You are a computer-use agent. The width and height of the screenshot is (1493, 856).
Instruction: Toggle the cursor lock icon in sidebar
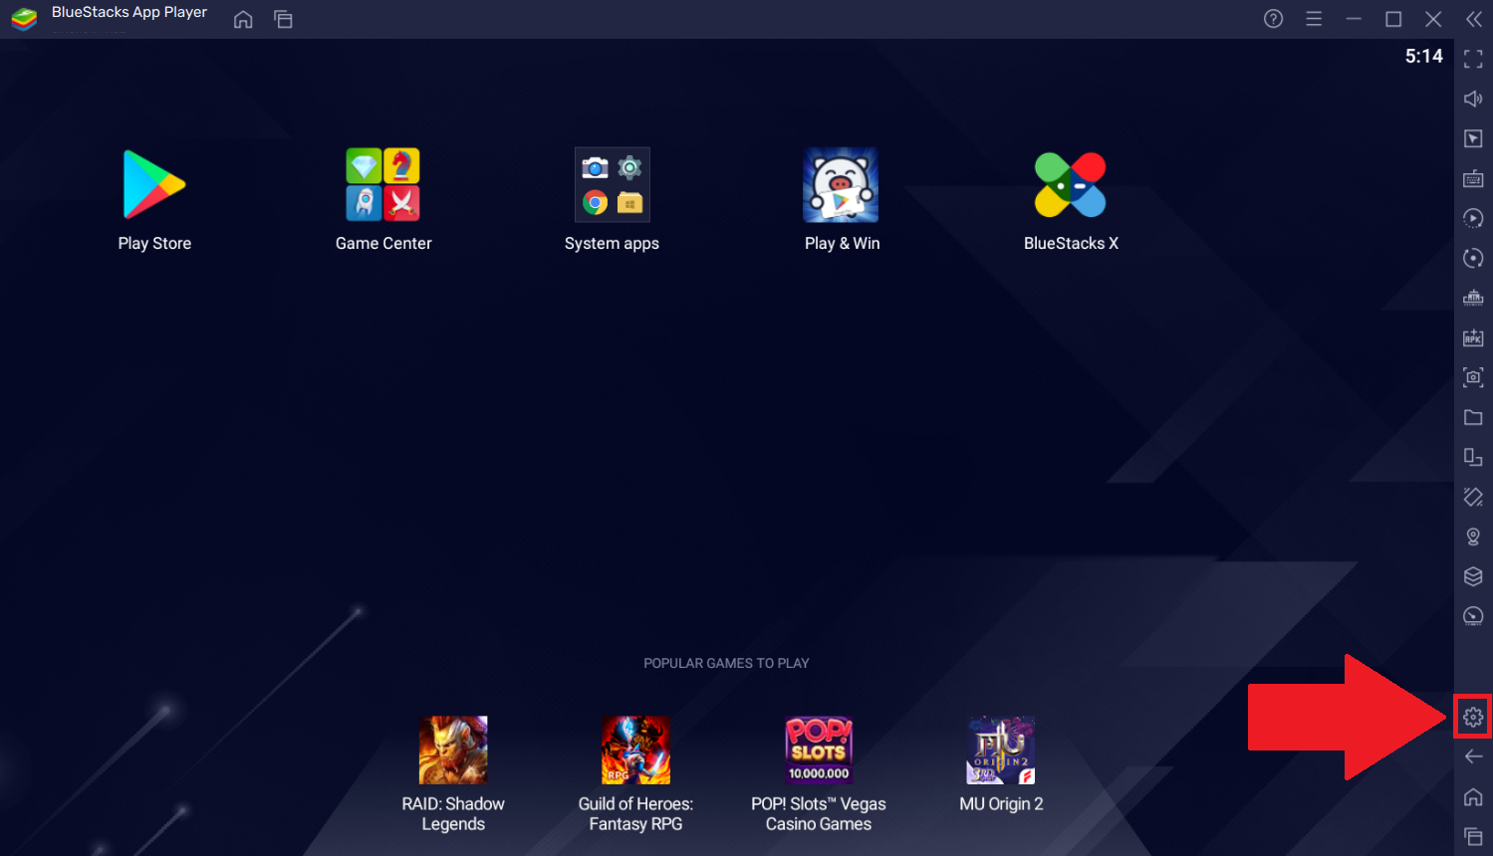click(1473, 138)
